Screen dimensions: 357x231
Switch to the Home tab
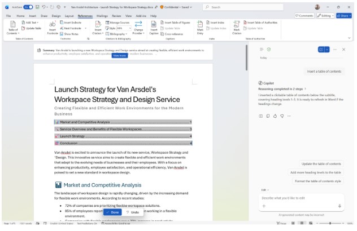pyautogui.click(x=20, y=16)
